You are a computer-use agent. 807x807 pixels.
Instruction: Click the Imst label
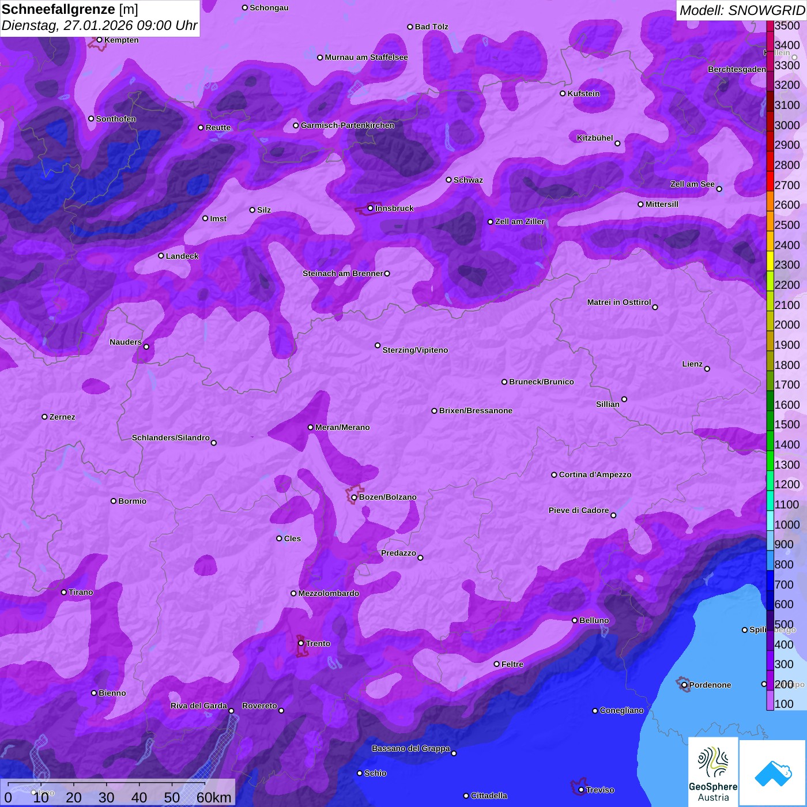coord(218,218)
